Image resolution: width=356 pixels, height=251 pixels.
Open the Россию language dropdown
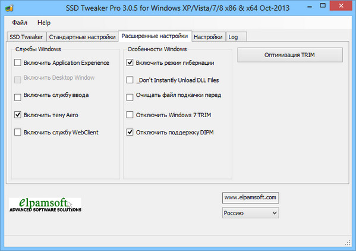[251, 213]
